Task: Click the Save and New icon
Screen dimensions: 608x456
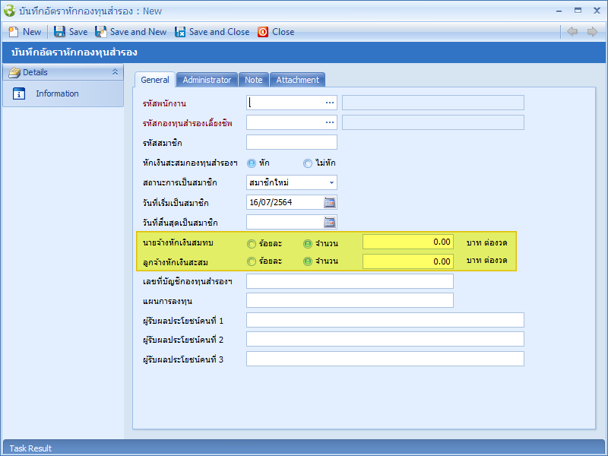Action: [x=101, y=32]
